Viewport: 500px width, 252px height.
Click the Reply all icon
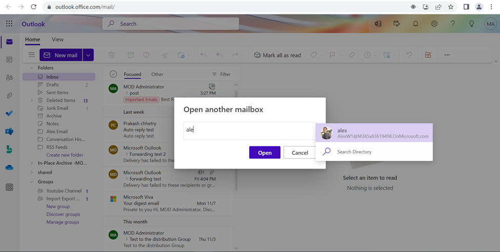click(x=219, y=55)
